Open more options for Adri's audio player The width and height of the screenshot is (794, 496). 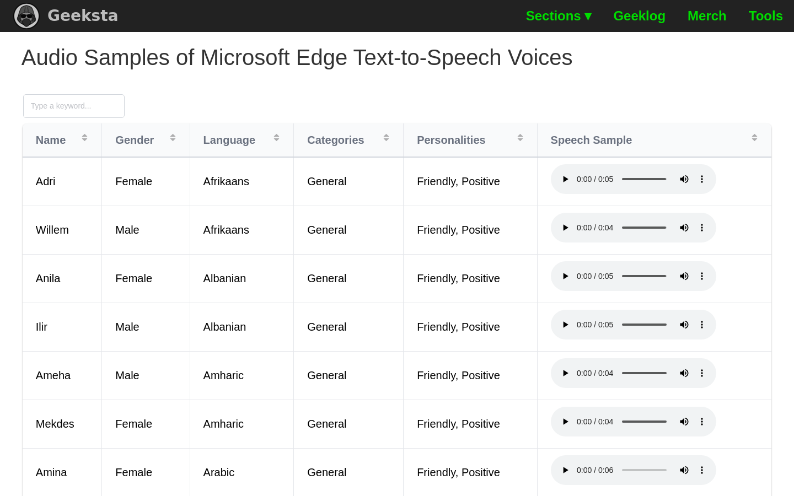(702, 179)
